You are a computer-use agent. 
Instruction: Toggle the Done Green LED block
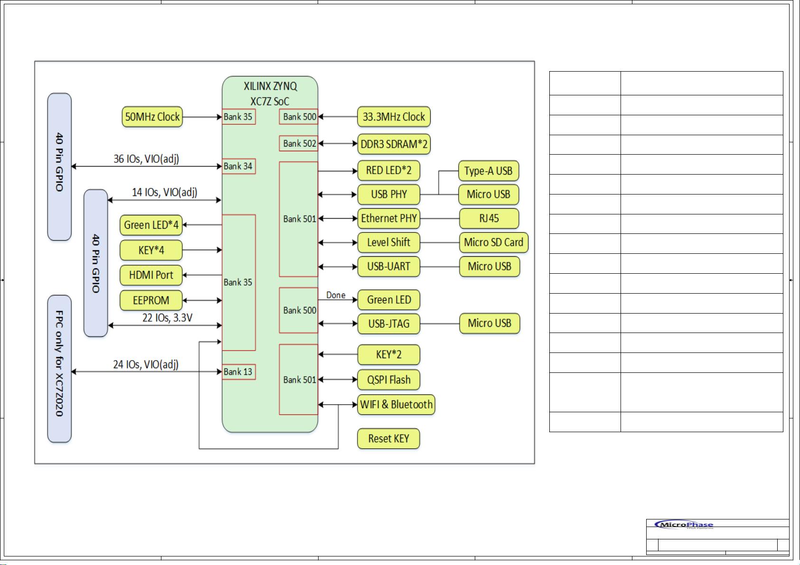pyautogui.click(x=388, y=300)
